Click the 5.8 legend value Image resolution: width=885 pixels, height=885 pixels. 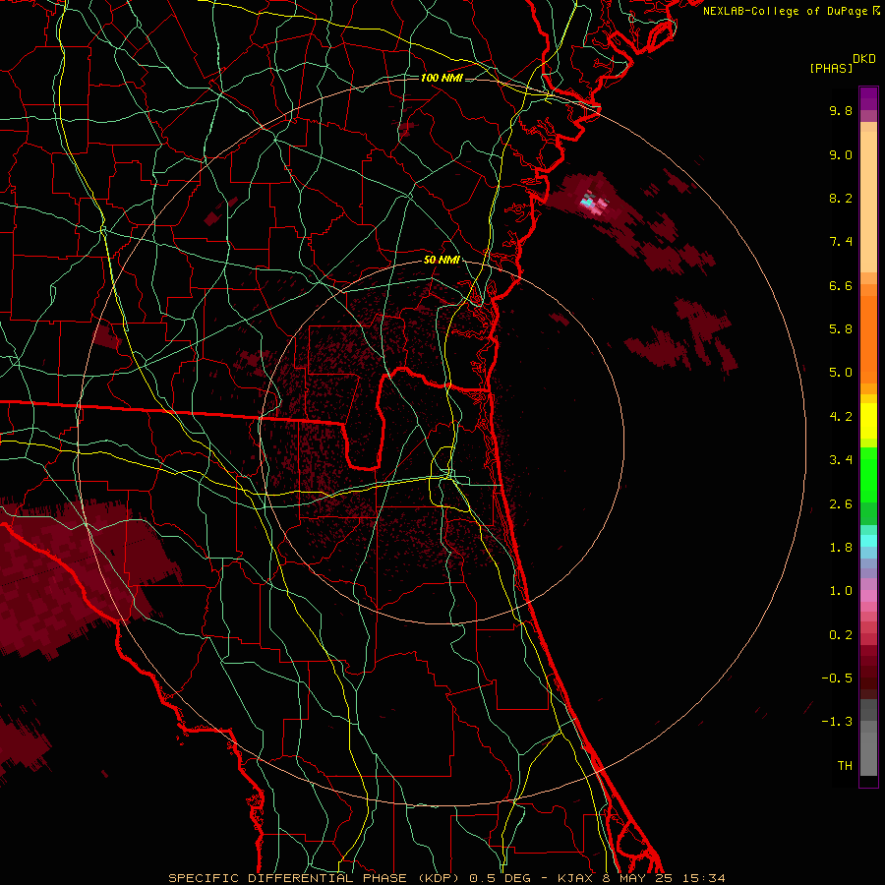pos(841,329)
